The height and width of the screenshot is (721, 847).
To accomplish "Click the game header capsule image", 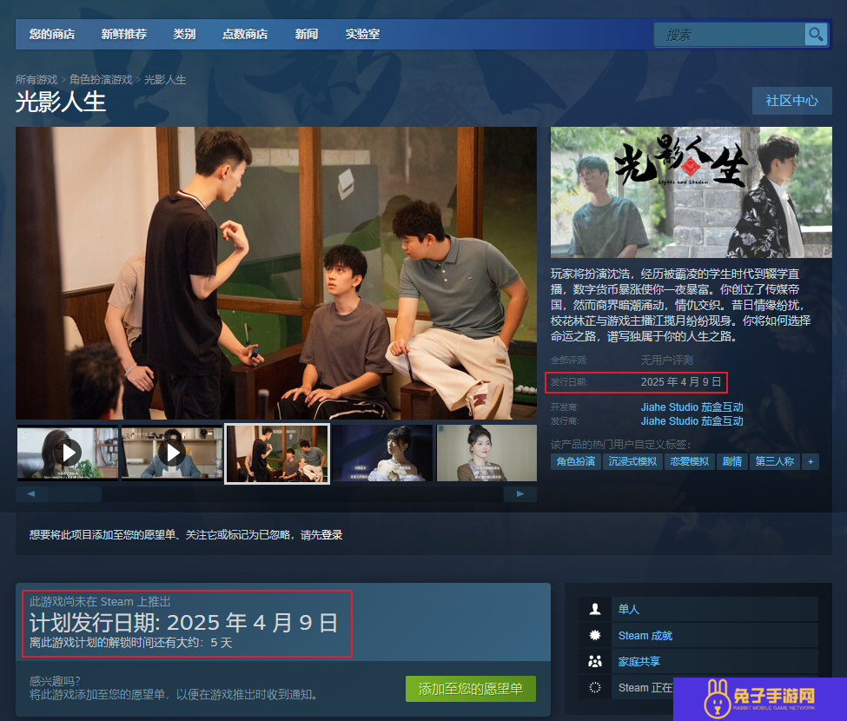I will tap(691, 192).
